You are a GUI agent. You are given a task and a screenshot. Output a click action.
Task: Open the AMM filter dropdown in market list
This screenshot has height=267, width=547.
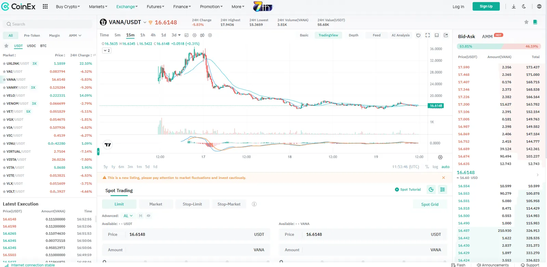(75, 36)
